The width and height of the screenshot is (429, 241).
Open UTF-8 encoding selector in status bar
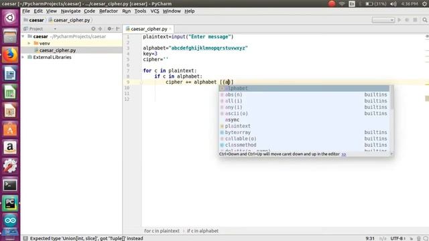click(397, 238)
